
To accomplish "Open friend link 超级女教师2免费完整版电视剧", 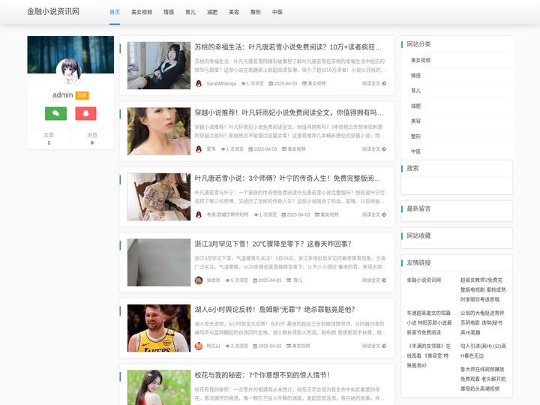I will [x=483, y=289].
